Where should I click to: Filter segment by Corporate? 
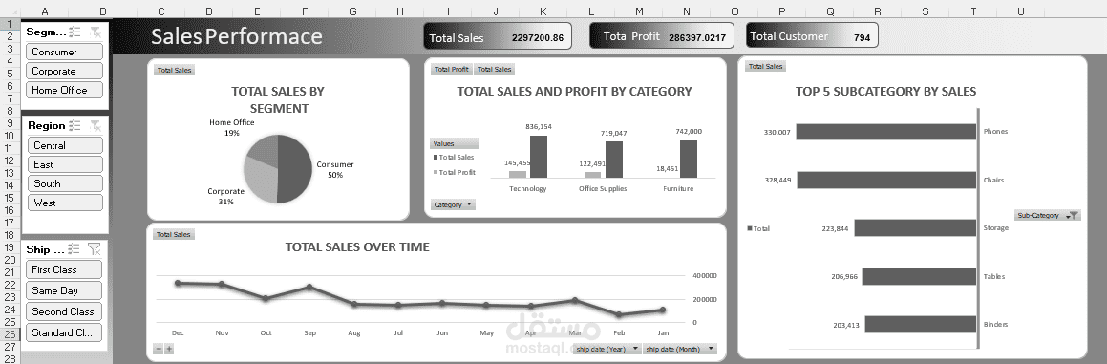click(x=64, y=71)
